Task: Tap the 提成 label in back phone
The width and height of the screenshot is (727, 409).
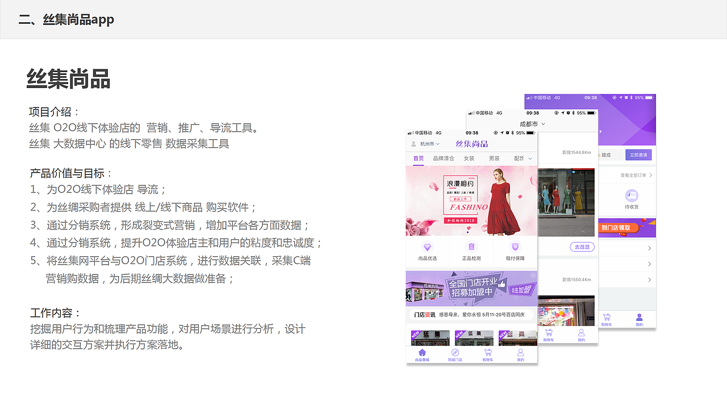Action: click(x=606, y=155)
